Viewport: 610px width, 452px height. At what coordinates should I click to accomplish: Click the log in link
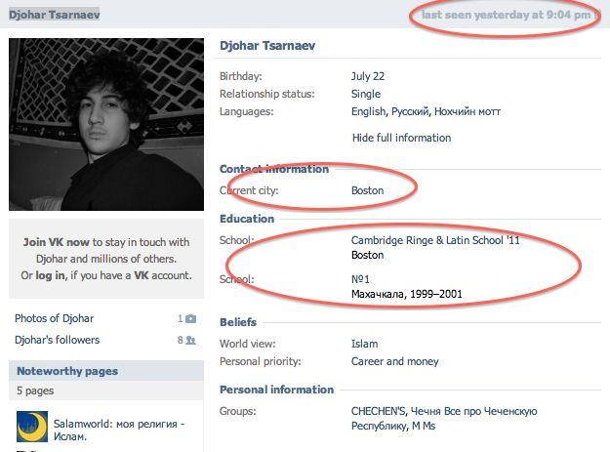pyautogui.click(x=51, y=275)
